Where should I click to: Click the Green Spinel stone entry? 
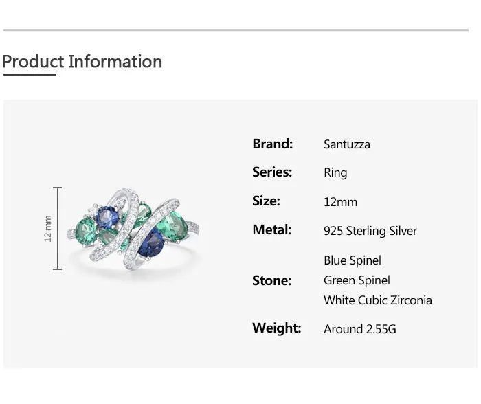(357, 280)
